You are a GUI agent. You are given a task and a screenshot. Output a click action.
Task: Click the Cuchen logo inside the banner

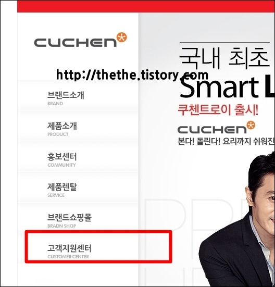tap(216, 127)
